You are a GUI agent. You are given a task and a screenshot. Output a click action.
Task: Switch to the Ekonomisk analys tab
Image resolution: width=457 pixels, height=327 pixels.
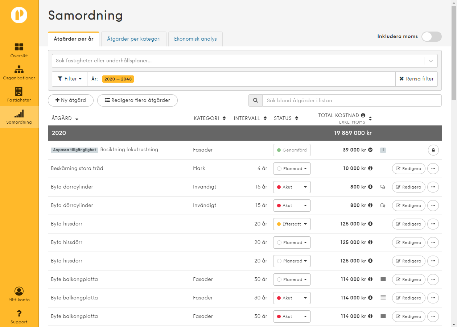point(195,39)
